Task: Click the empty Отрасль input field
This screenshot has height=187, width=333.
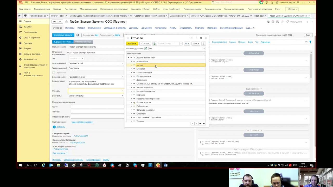Action: [95, 91]
